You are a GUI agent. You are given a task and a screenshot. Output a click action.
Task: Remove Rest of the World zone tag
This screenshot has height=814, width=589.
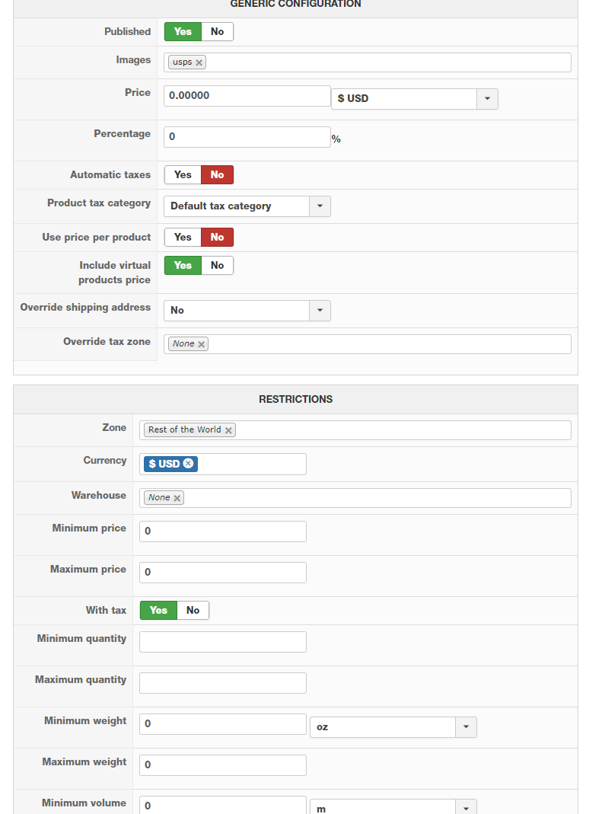pos(228,430)
